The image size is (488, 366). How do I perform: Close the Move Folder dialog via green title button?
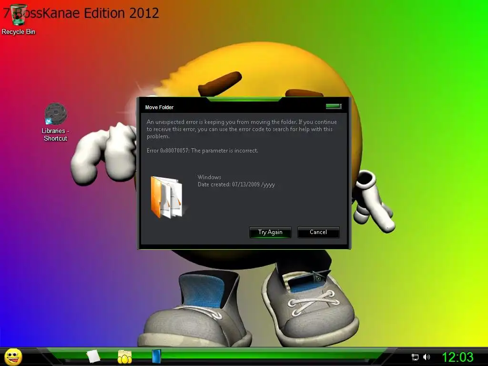coord(334,106)
